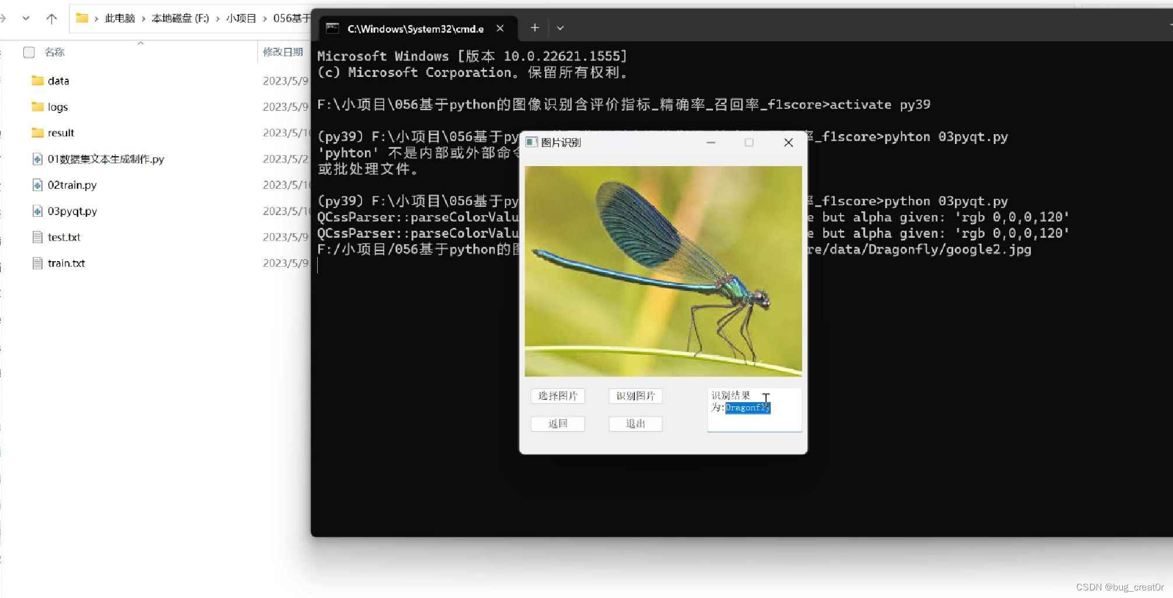
Task: Open the logs folder
Action: point(58,107)
